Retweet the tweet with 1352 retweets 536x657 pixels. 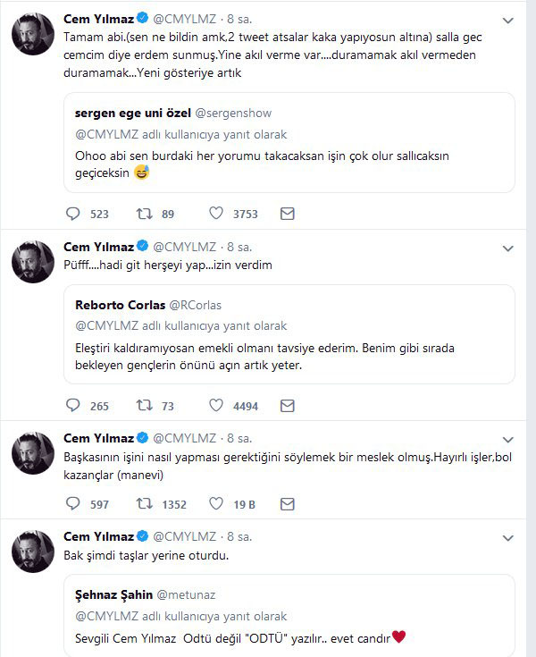(x=144, y=503)
